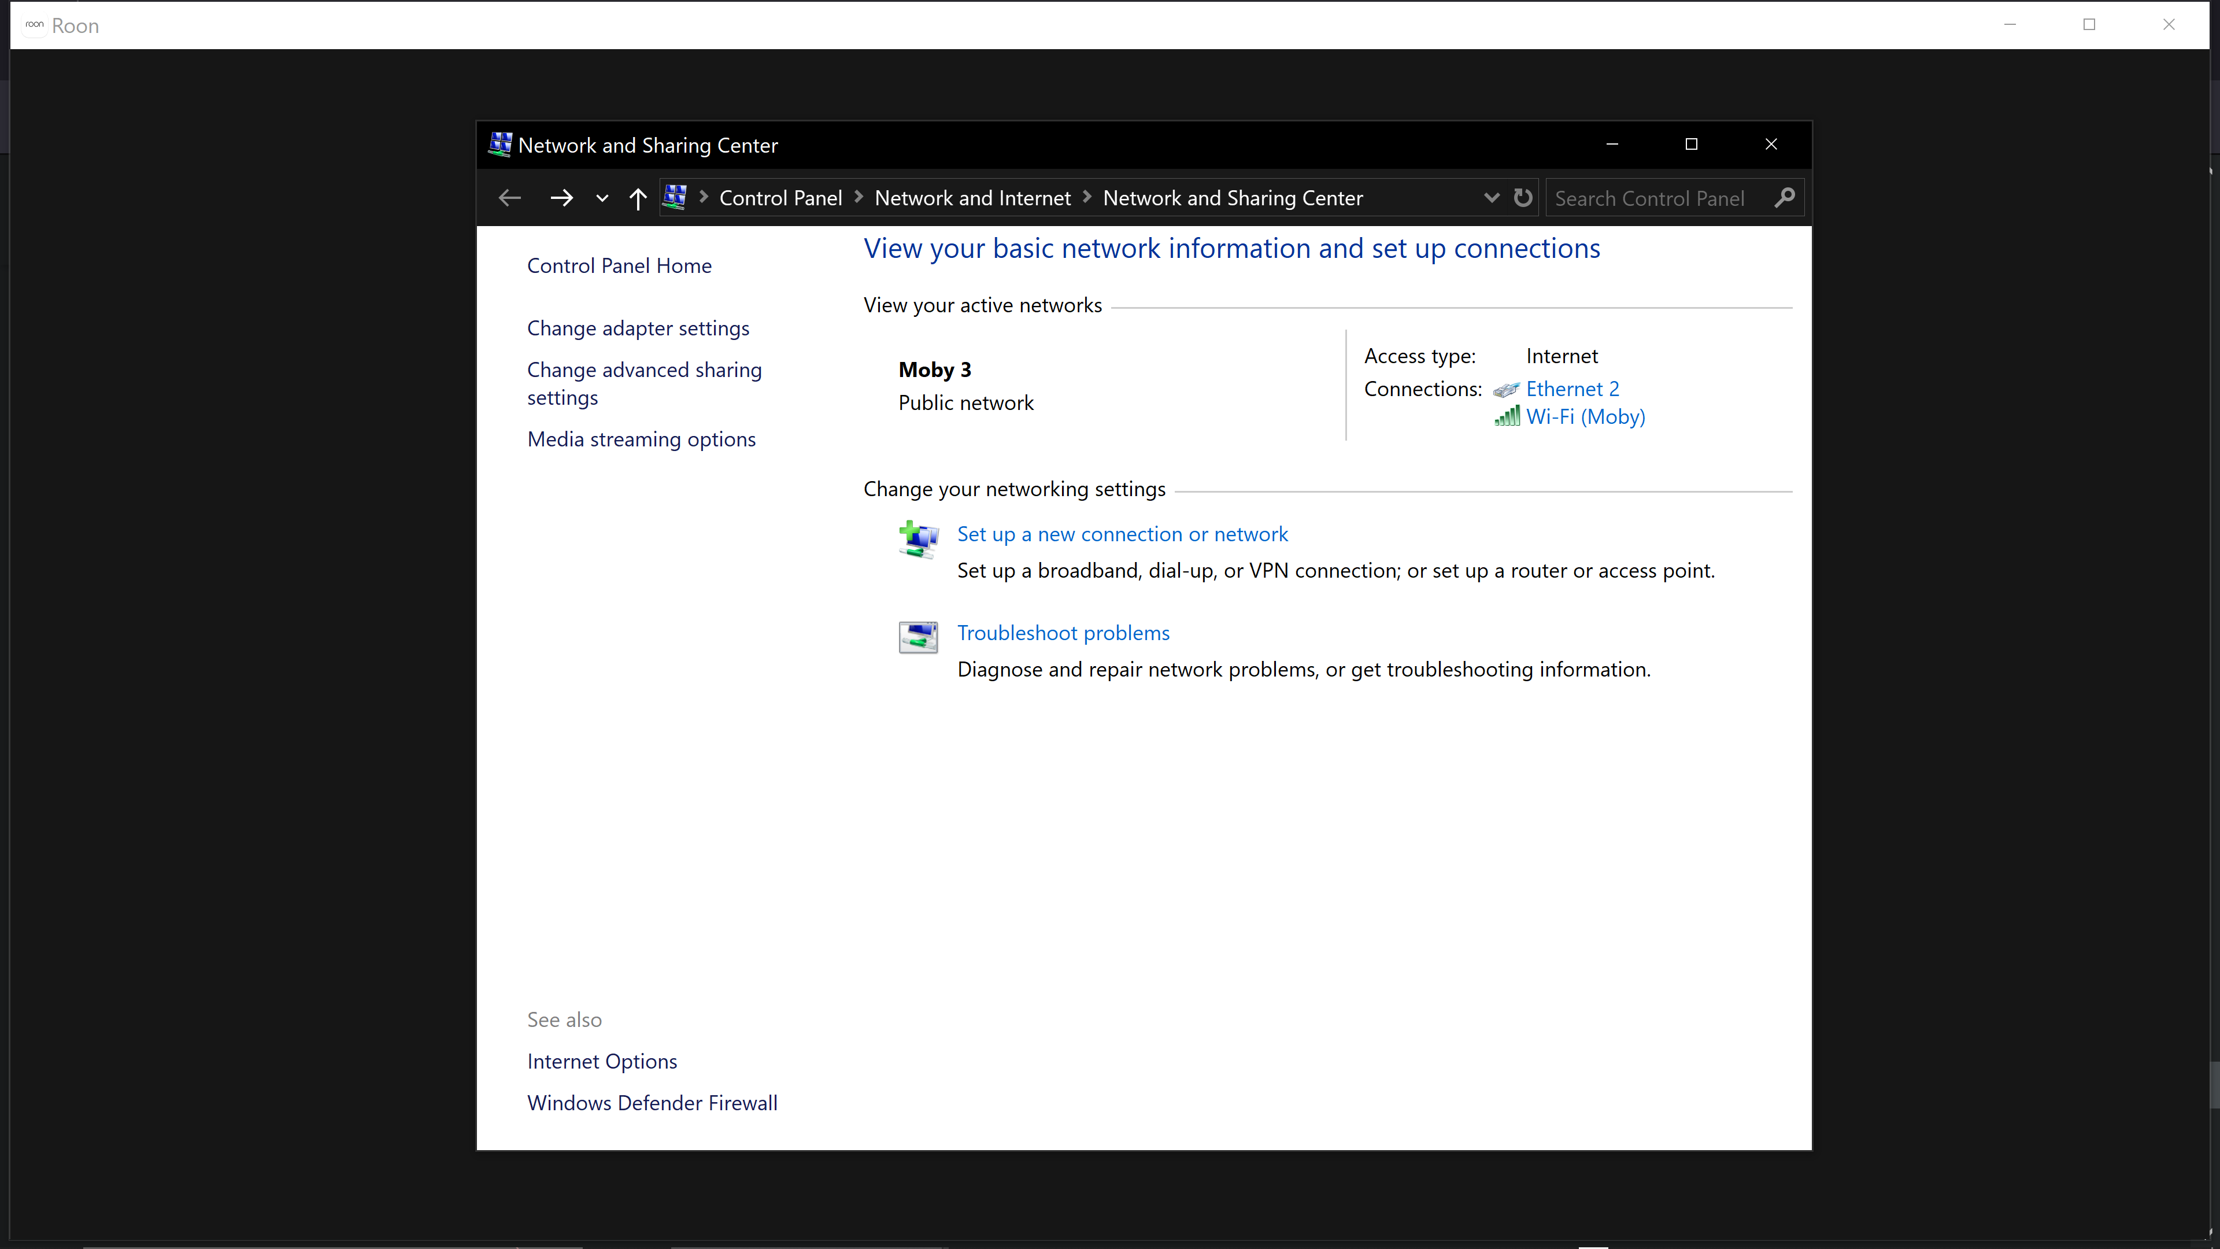Click the Wi-Fi signal bars icon
This screenshot has width=2220, height=1249.
point(1507,417)
